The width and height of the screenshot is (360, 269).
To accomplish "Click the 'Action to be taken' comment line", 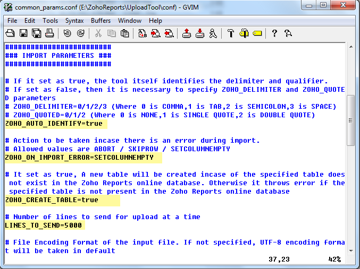I will 132,141.
